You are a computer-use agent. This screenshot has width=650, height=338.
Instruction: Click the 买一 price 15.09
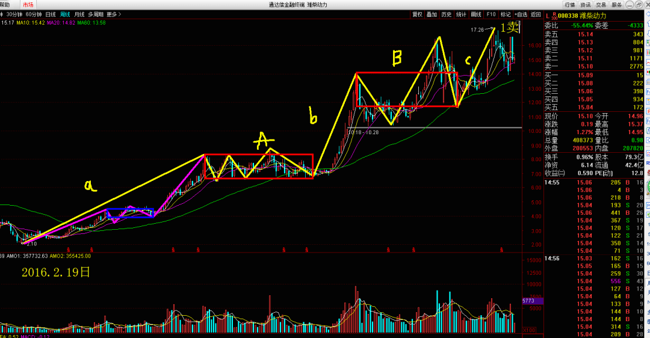(586, 75)
